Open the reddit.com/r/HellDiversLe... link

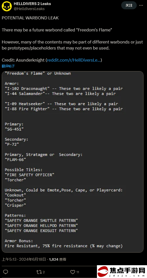pos(74,60)
